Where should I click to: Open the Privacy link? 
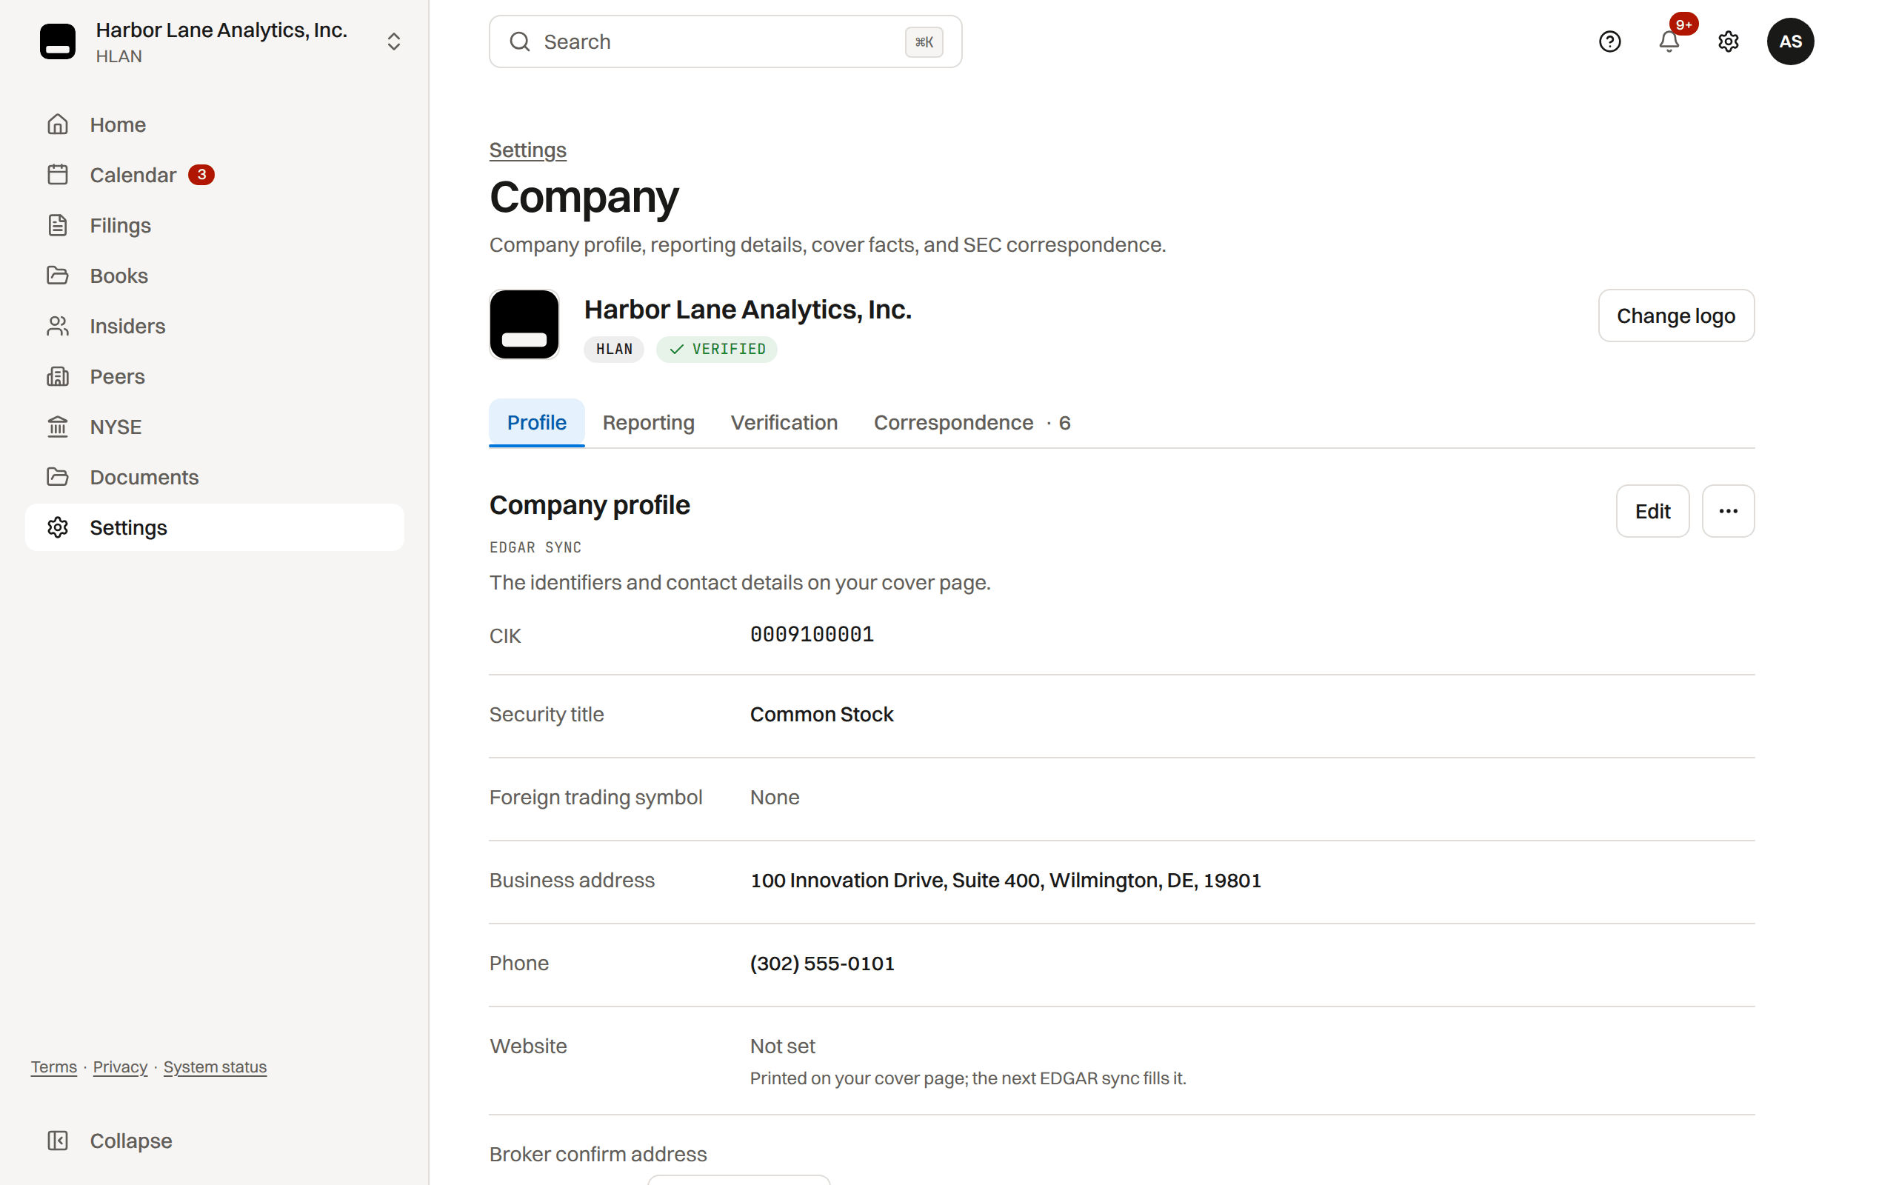(x=120, y=1066)
